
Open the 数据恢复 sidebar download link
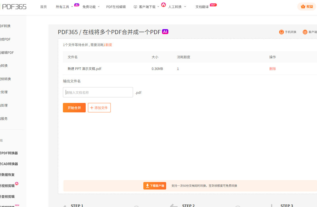click(x=7, y=175)
